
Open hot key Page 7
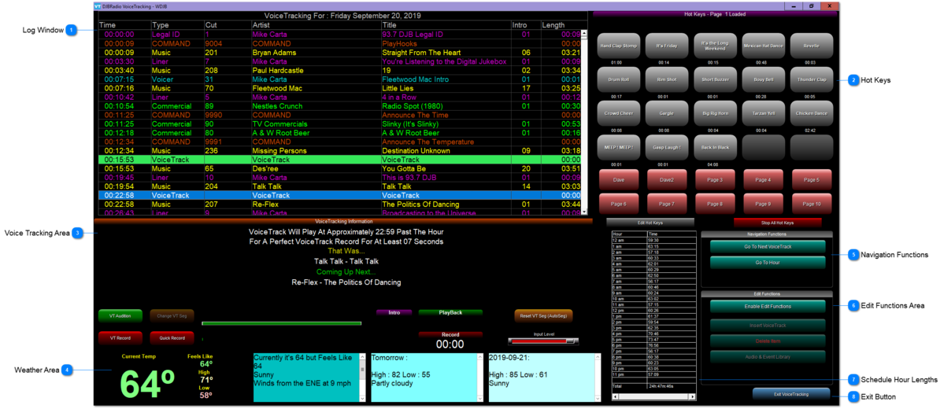pyautogui.click(x=667, y=204)
